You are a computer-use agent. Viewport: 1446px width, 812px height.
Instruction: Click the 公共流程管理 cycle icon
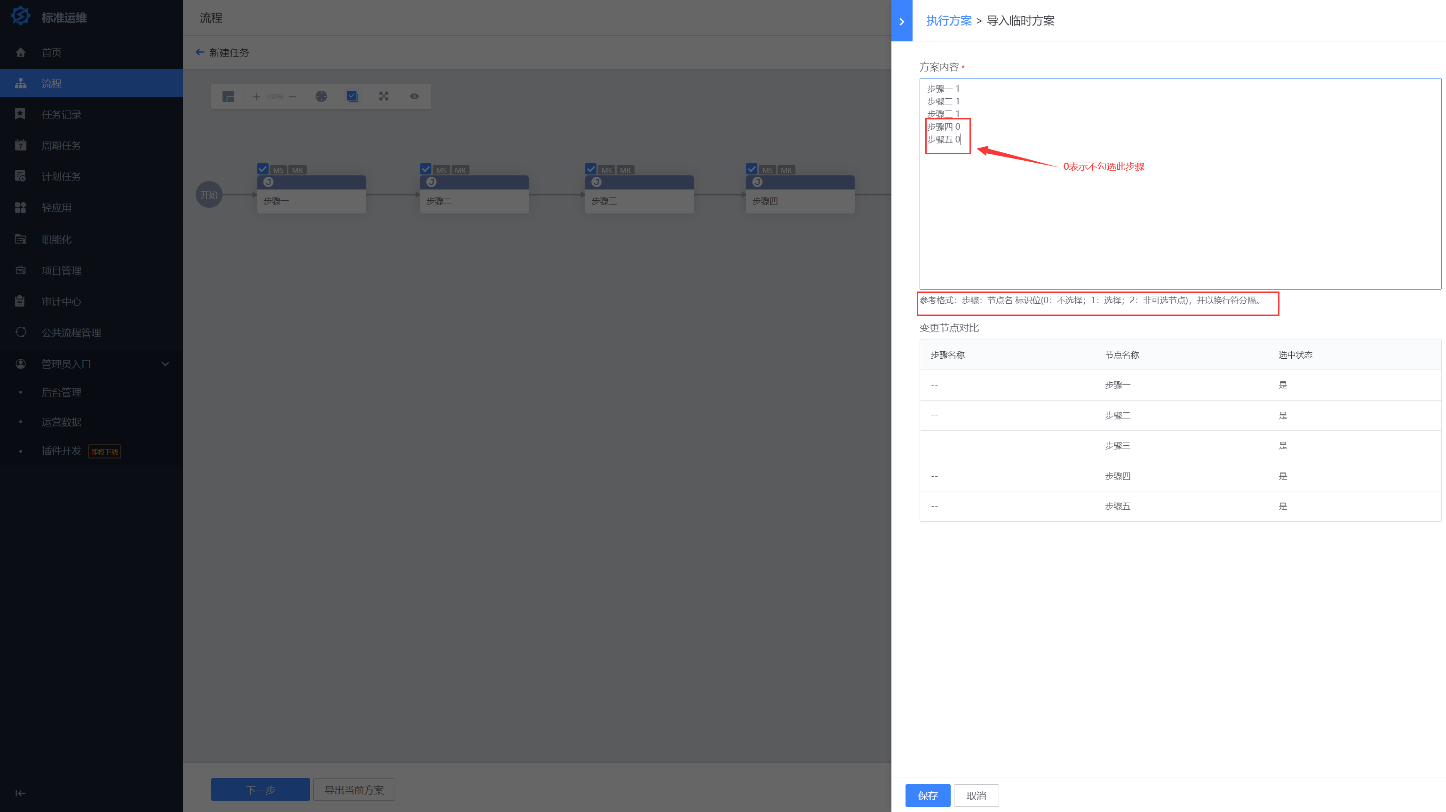(x=21, y=331)
